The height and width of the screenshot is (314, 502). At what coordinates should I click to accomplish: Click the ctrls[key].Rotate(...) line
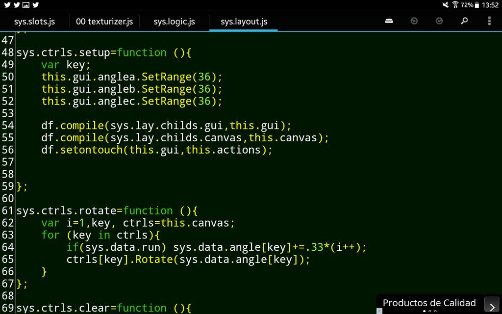188,260
